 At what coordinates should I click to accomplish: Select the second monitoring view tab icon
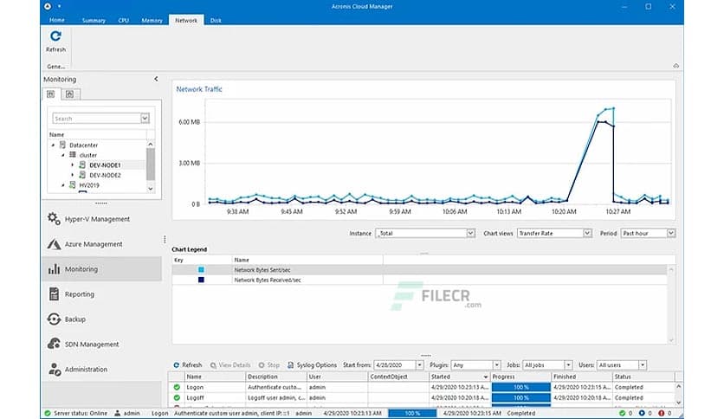point(69,94)
